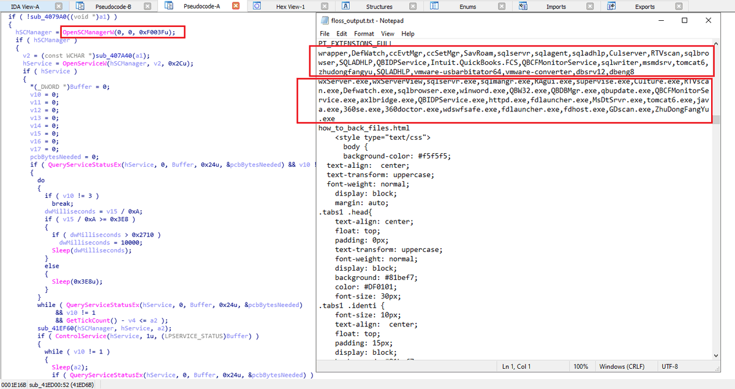The image size is (735, 389).
Task: Switch to the Pseudocode-B tab
Action: pyautogui.click(x=113, y=7)
